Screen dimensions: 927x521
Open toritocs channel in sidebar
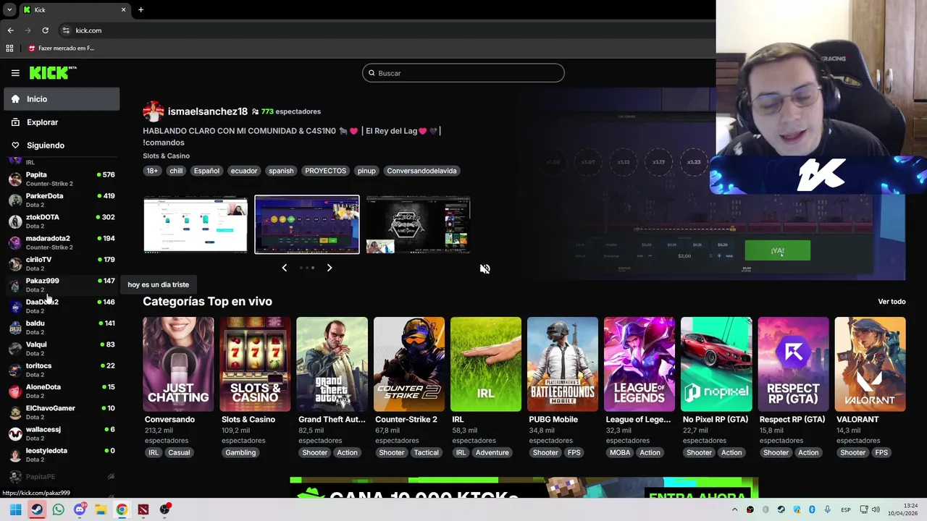(62, 370)
